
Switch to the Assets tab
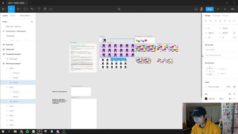(13, 16)
